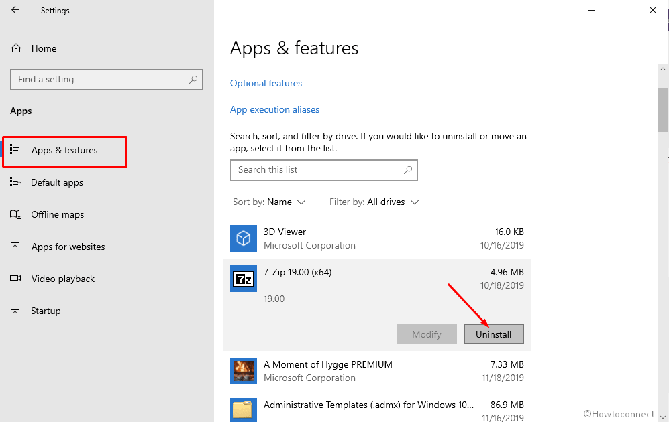Screen dimensions: 669x422
Task: Open the App execution aliases link
Action: (274, 109)
